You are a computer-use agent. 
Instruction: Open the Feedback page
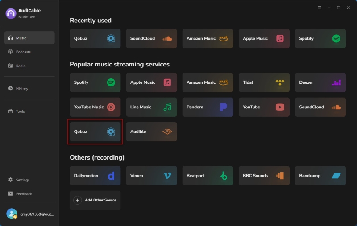pos(29,194)
